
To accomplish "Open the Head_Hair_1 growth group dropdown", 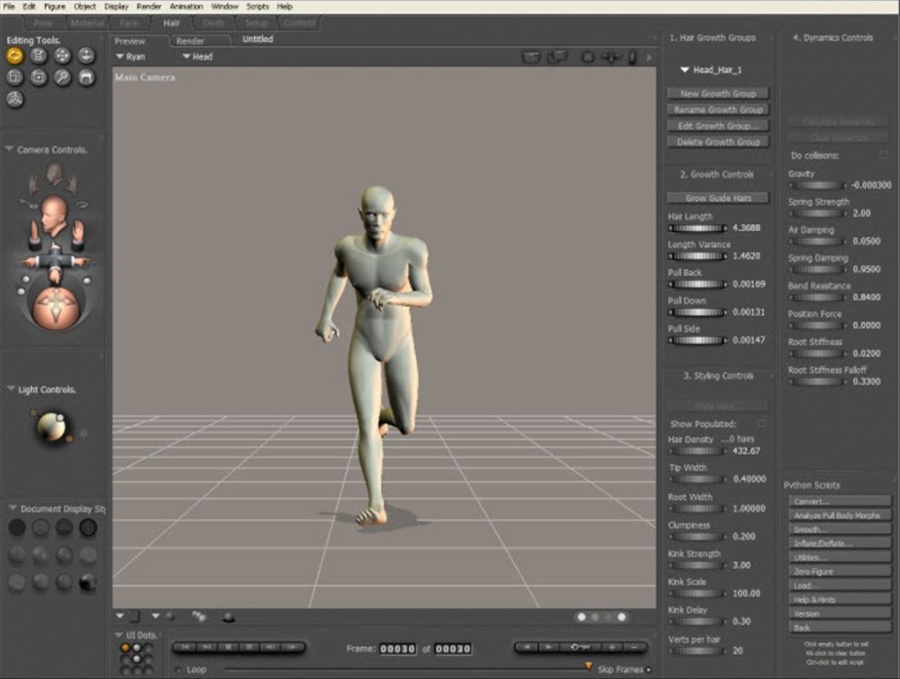I will 712,70.
